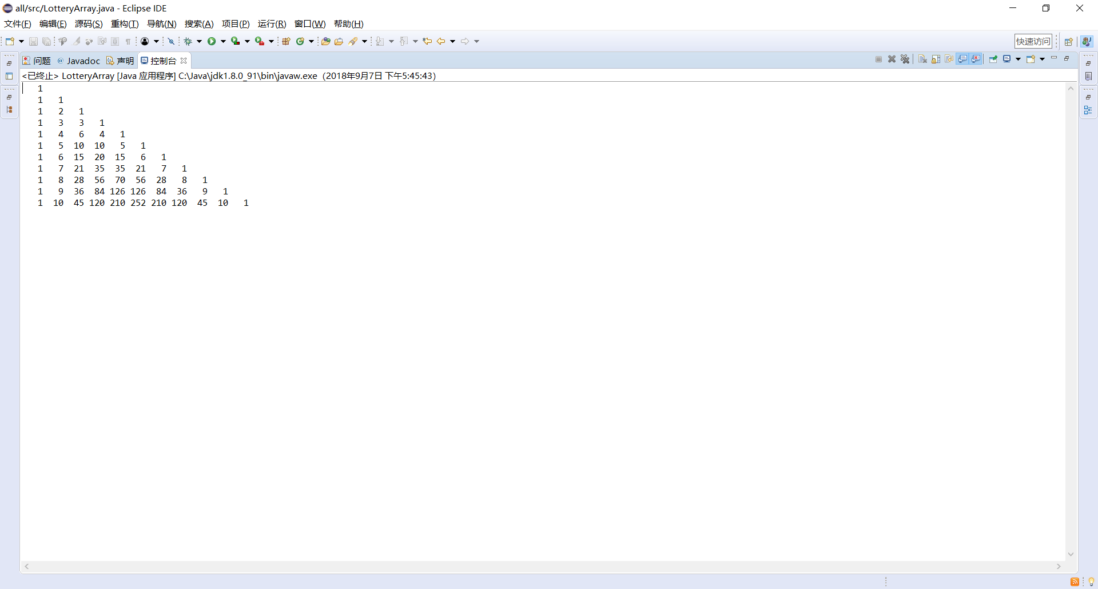Click Display Selected Console monitor icon
The height and width of the screenshot is (589, 1098).
pyautogui.click(x=1007, y=58)
